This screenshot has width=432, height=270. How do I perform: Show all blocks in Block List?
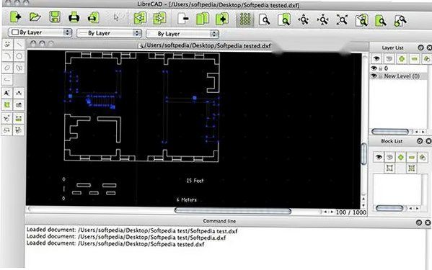tap(379, 157)
